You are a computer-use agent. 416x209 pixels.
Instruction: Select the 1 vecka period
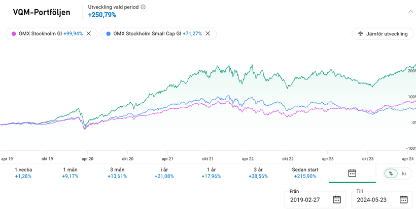pos(23,173)
